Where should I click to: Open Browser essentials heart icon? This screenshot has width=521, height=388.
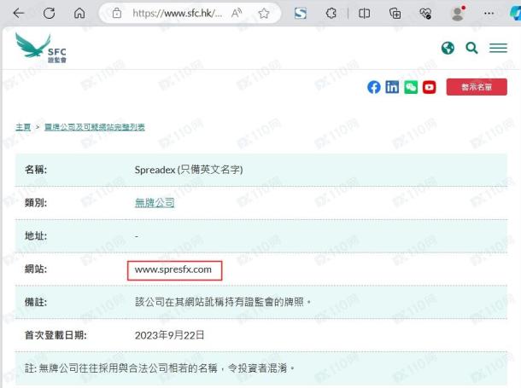point(425,14)
